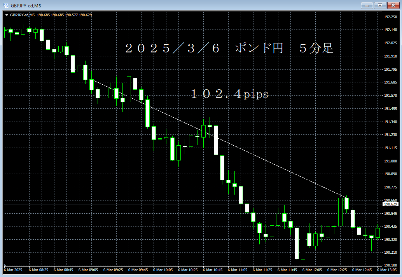Click the 190.100 price scale value
Screen dimensions: 402x277
390,265
